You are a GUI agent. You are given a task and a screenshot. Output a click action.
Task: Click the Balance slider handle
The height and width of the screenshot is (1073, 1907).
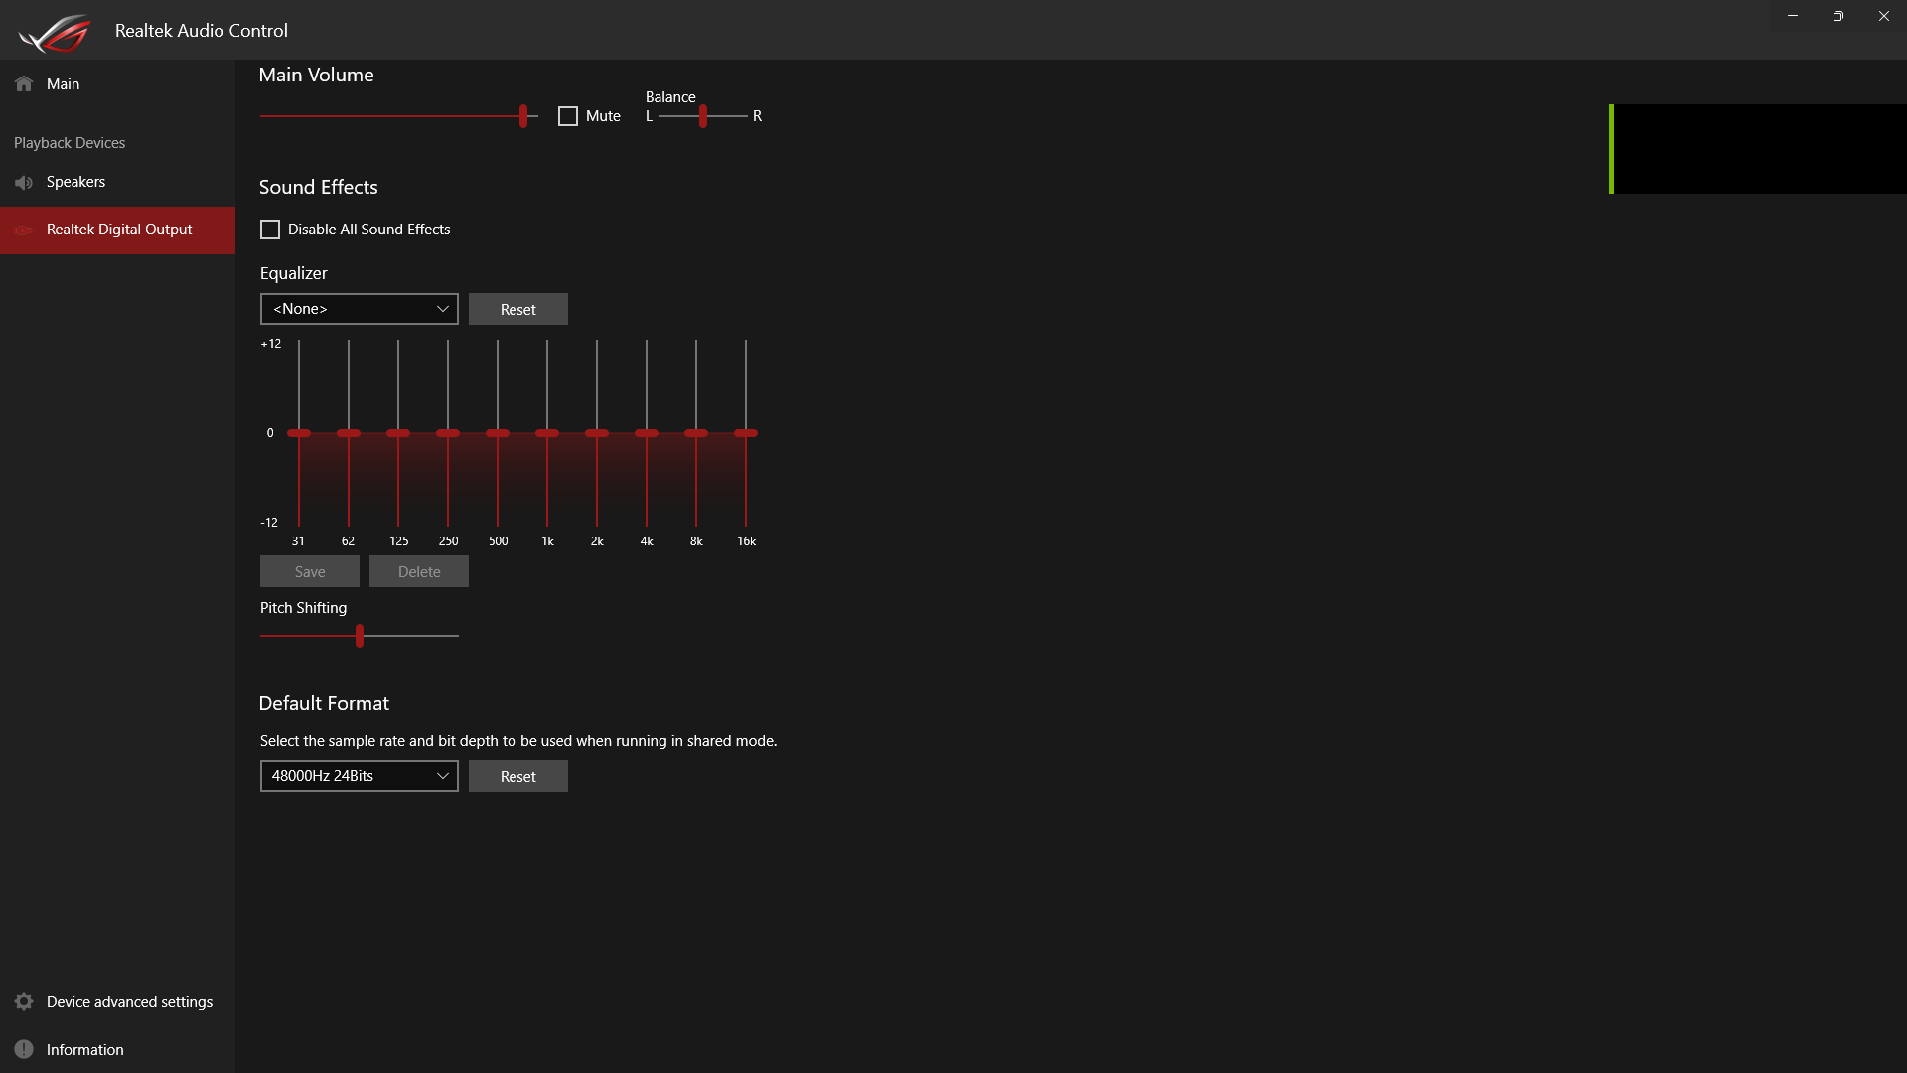[703, 116]
